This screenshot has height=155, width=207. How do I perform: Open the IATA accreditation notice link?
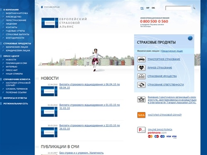tap(172, 100)
